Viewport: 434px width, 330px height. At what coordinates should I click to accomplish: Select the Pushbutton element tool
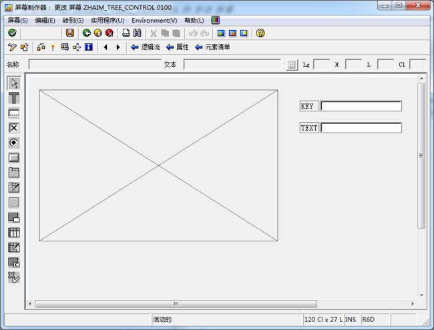point(14,158)
